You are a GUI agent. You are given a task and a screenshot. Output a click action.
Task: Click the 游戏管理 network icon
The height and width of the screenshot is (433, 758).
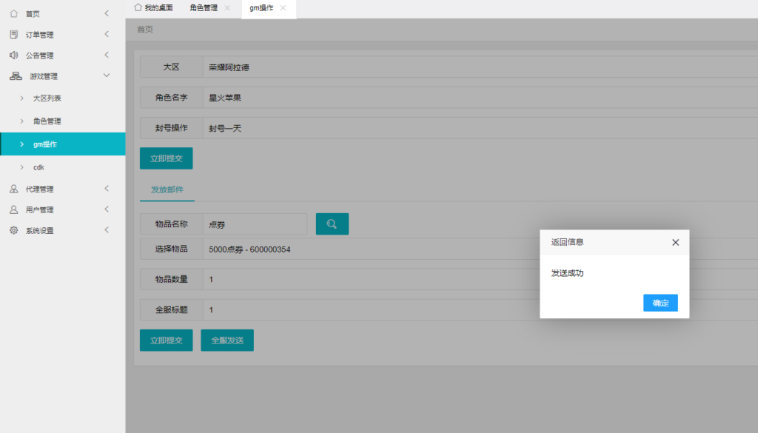(x=15, y=75)
